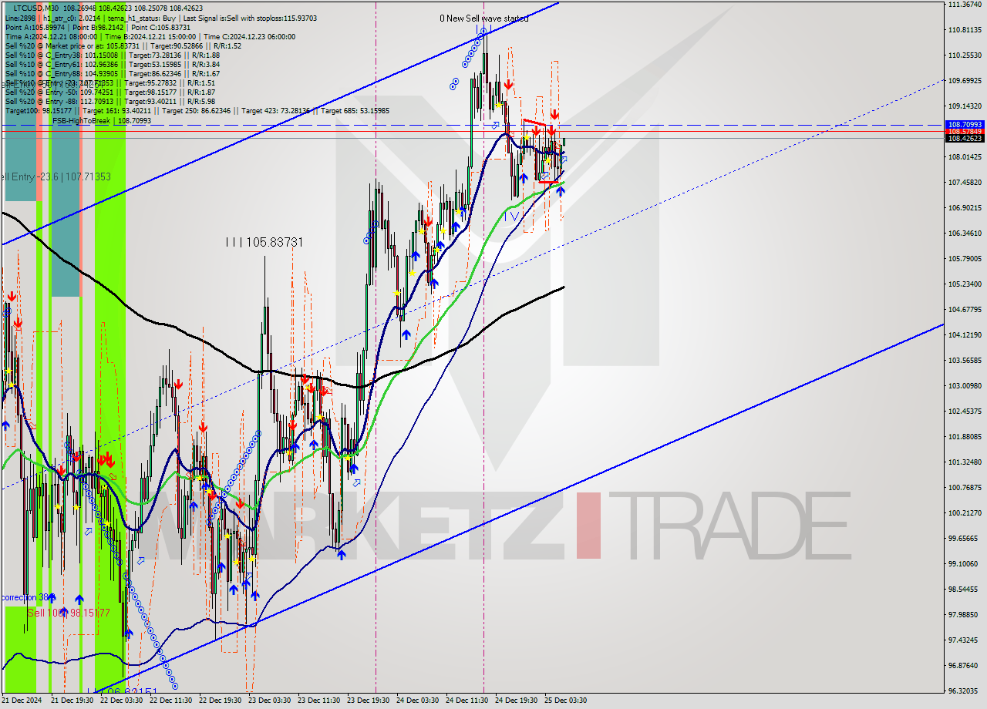Image resolution: width=987 pixels, height=709 pixels.
Task: Click 'Sell %20 @ Market price' line
Action: (123, 46)
